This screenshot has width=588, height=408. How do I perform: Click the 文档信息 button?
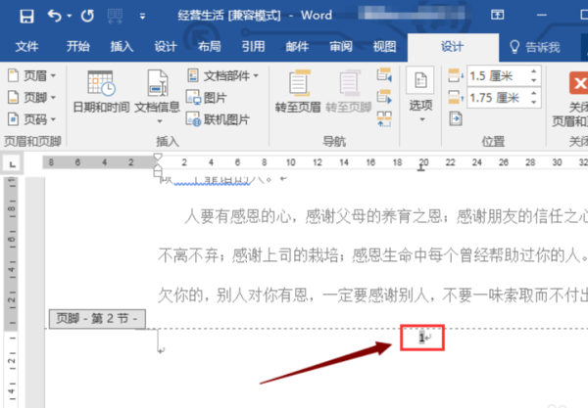click(x=157, y=92)
